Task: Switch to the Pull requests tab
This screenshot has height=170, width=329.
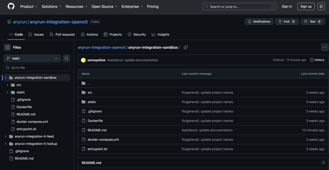Action: click(62, 35)
